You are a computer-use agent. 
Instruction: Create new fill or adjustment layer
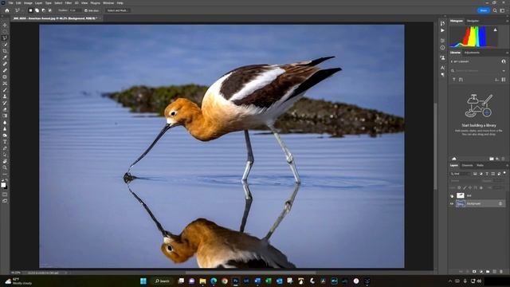[481, 271]
